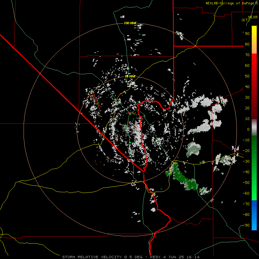Click the 100 NMI range ring label
This screenshot has height=259, width=259.
[130, 23]
